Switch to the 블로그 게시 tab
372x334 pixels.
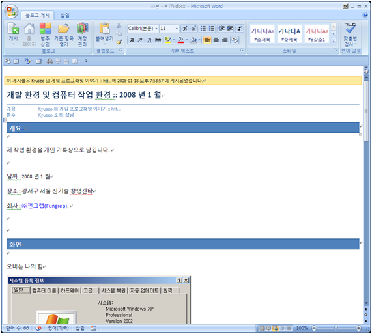point(38,16)
